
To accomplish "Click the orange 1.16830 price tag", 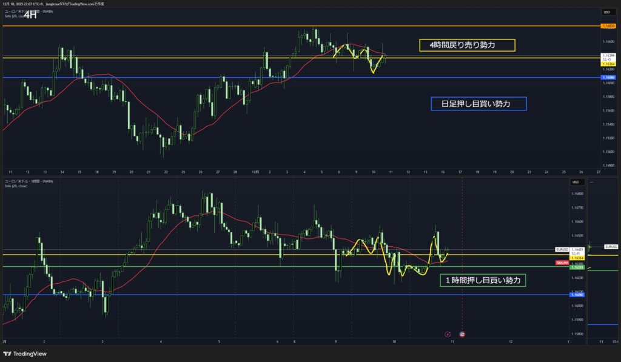I will 608,26.
